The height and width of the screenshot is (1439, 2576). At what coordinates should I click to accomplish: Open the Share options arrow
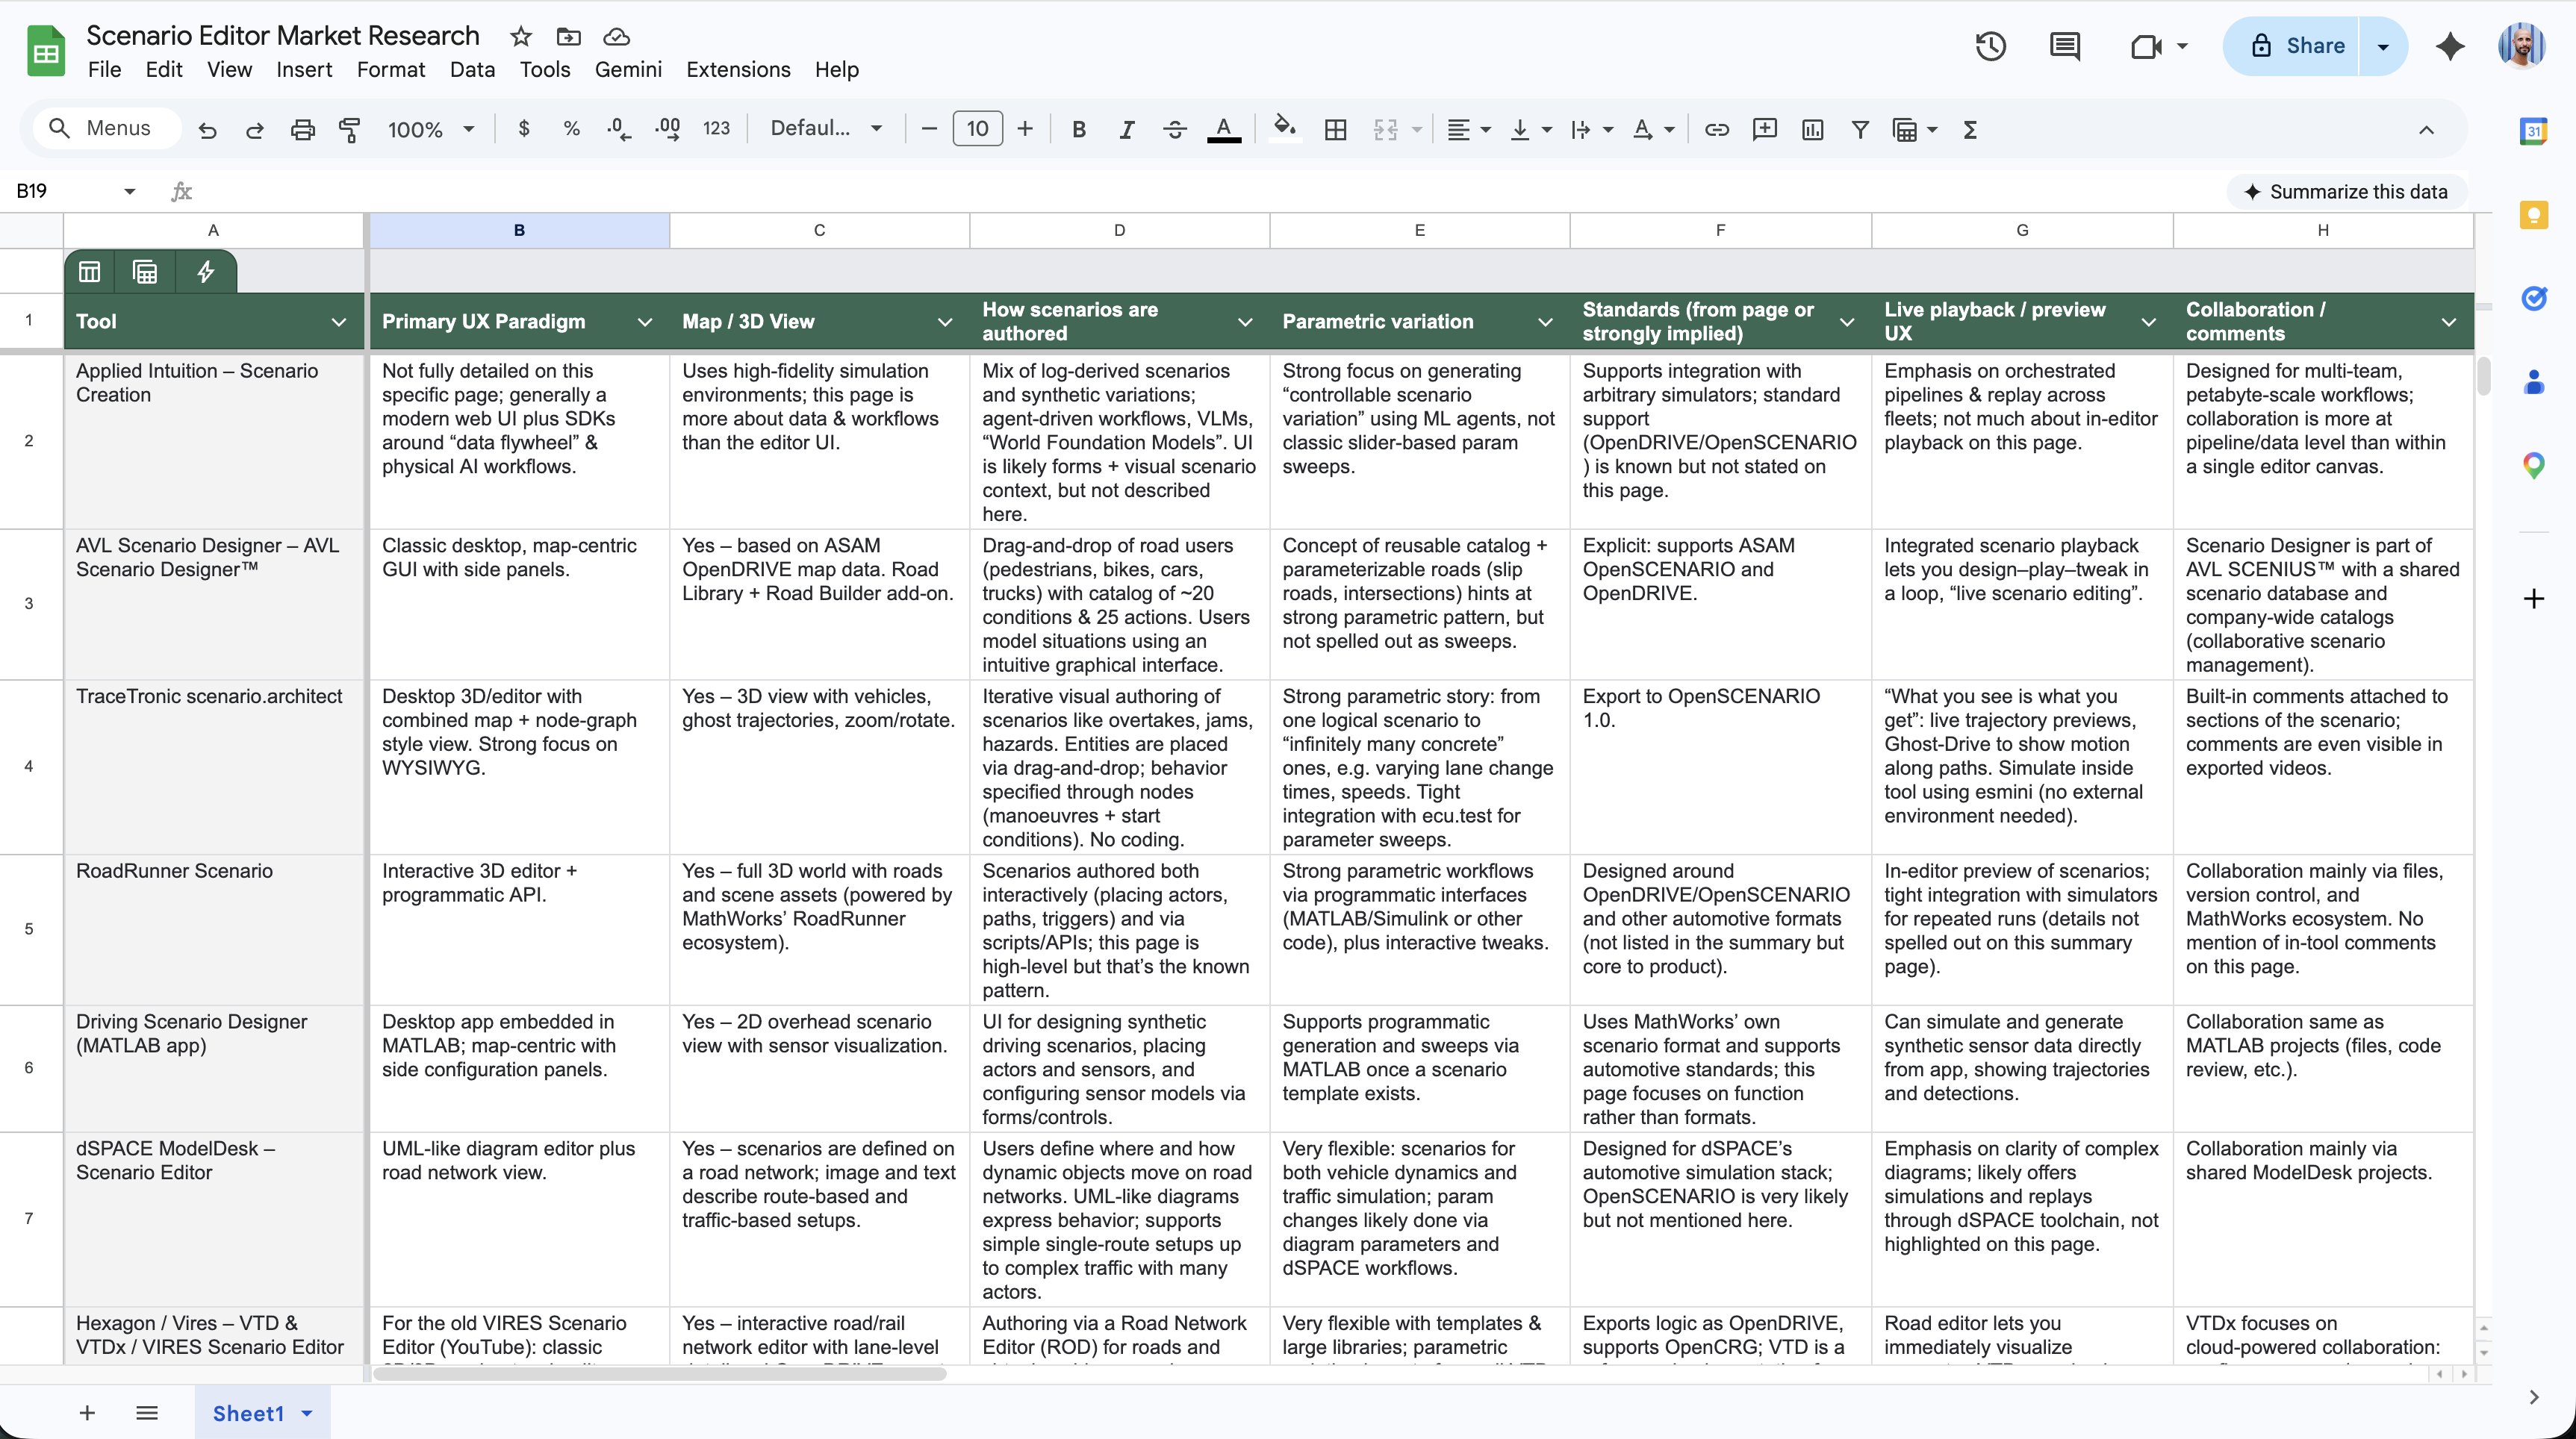2383,46
